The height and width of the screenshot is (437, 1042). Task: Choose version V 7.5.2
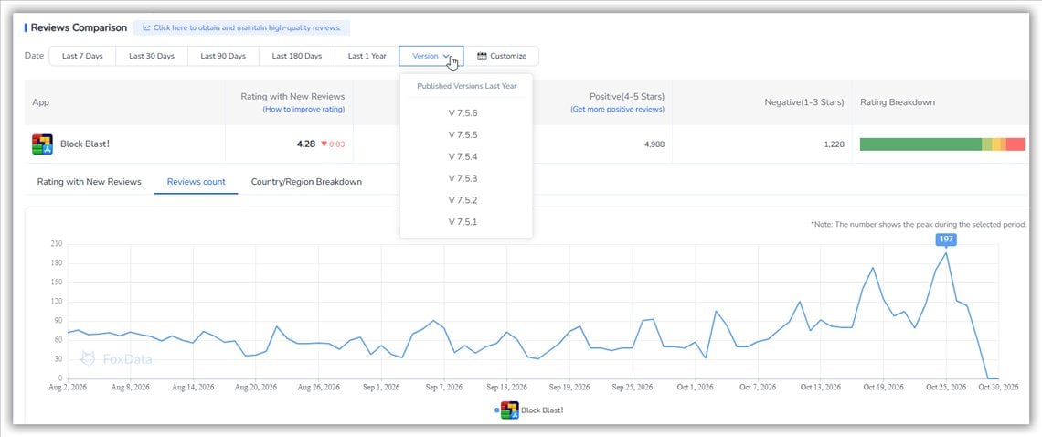click(x=463, y=200)
